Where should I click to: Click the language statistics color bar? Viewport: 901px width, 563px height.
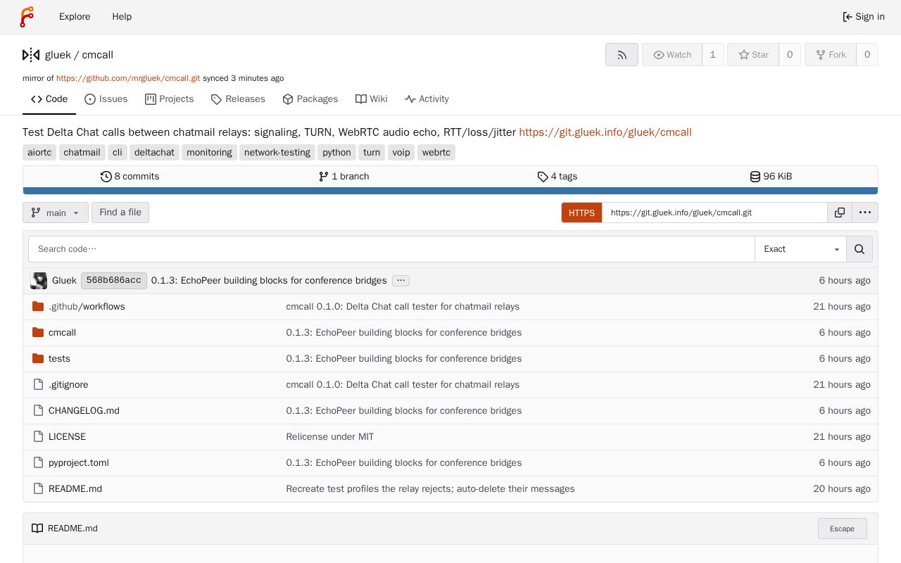tap(450, 191)
